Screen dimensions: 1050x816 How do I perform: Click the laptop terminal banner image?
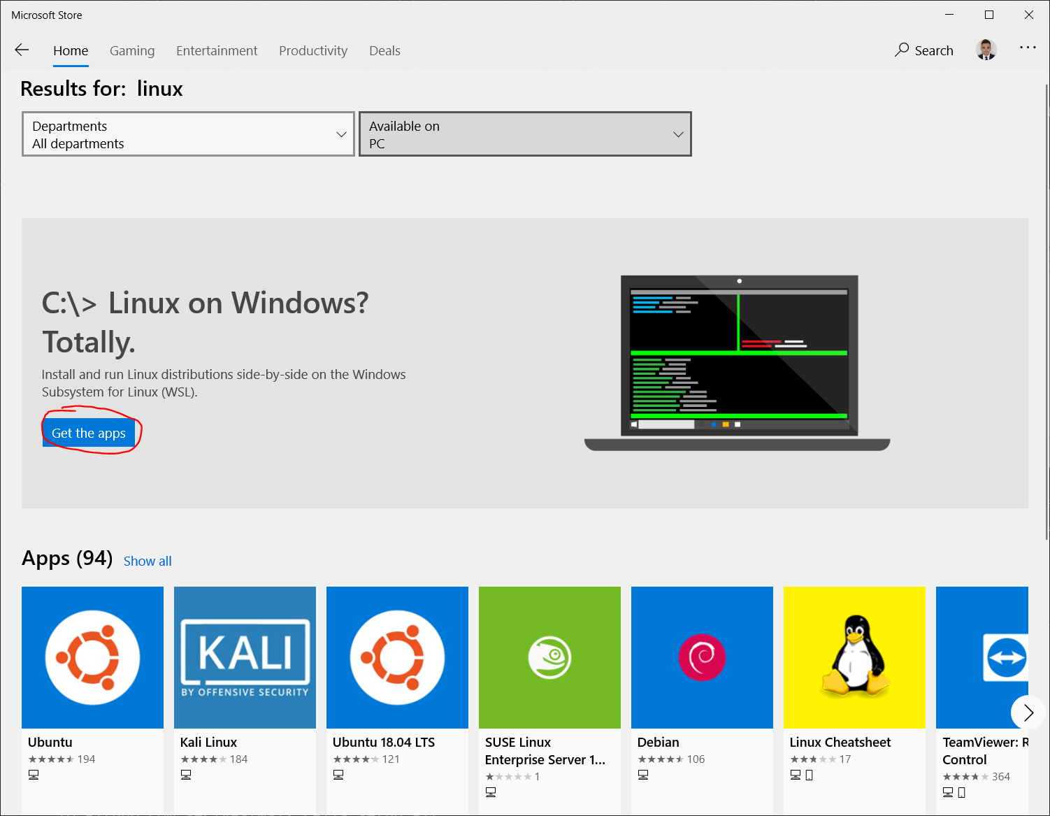[x=738, y=363]
